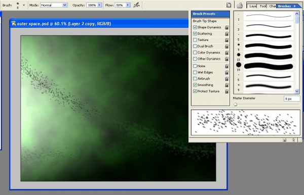Open the Mode dropdown set to Normal
The height and width of the screenshot is (195, 304).
coord(54,5)
